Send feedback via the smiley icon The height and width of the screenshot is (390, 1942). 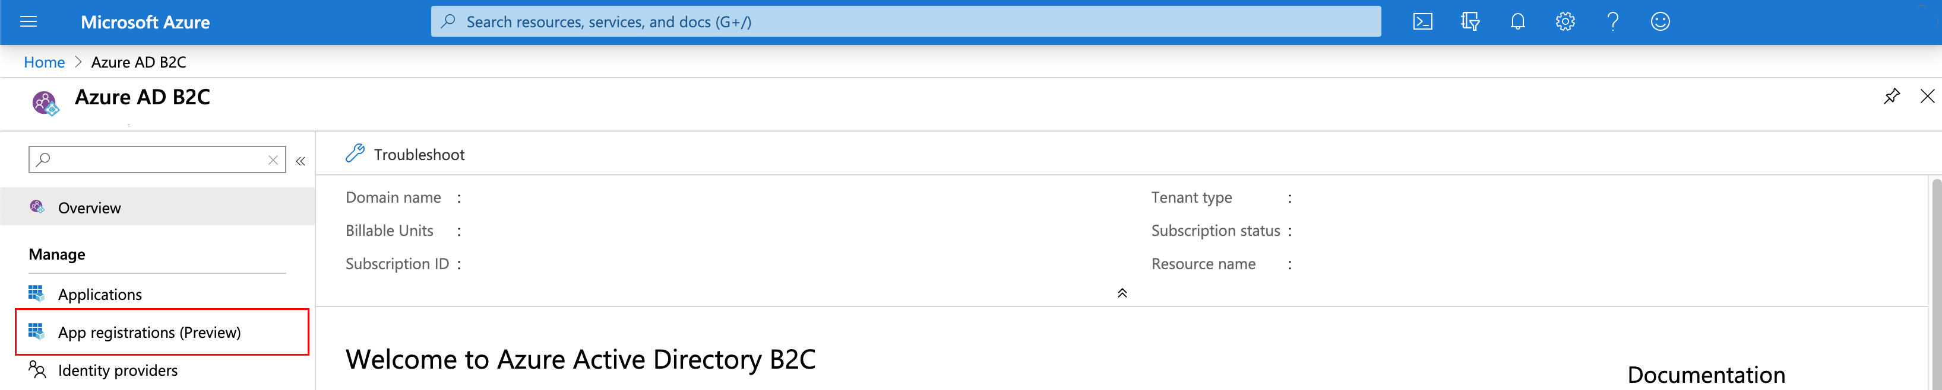(1660, 22)
